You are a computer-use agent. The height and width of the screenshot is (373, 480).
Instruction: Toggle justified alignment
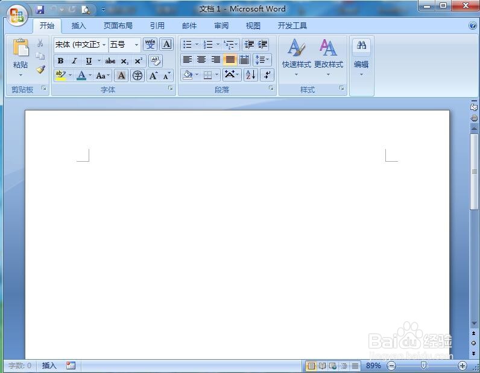(x=230, y=60)
